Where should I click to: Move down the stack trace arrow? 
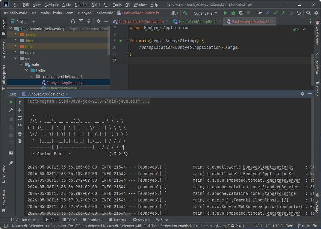pos(20,110)
